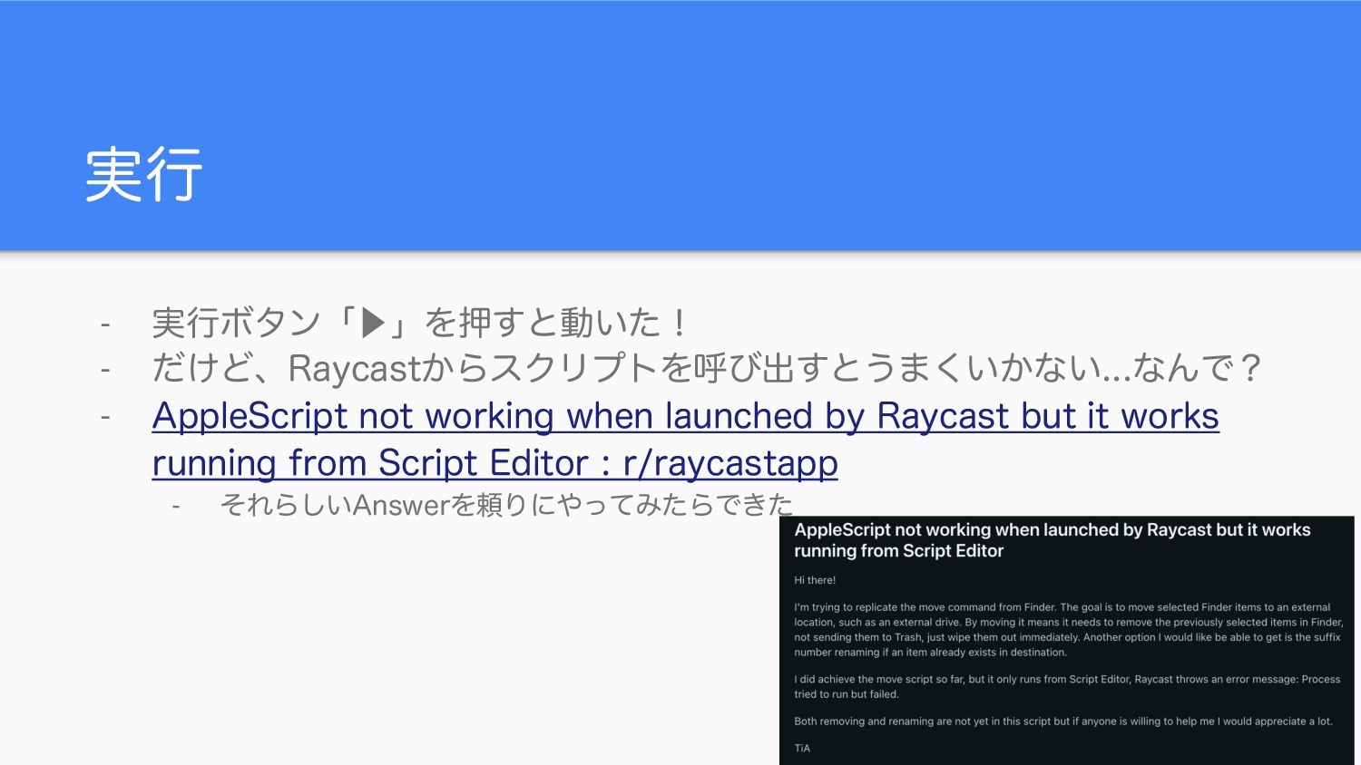Click paragraph starting 'I'm trying to replicate'
1361x765 pixels.
click(1067, 630)
